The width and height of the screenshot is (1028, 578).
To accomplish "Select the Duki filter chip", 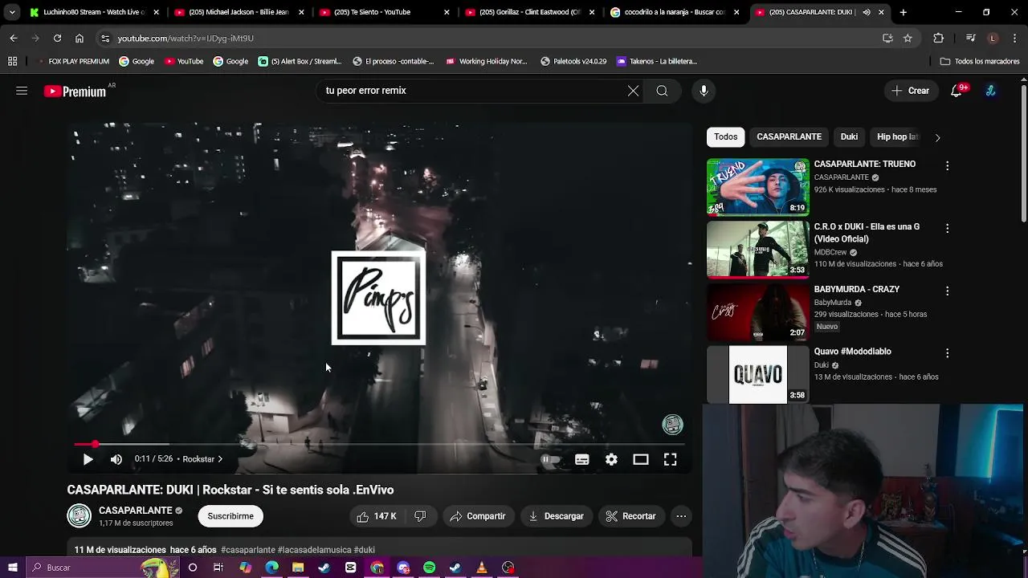I will 849,137.
